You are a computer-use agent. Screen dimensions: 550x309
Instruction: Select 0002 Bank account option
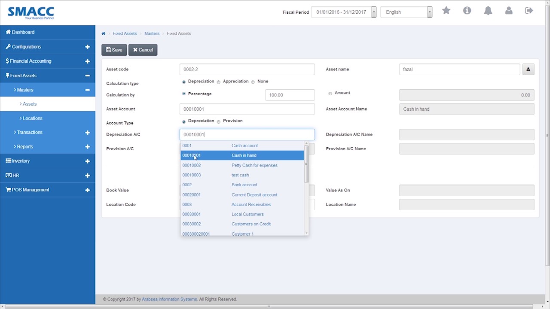[242, 185]
